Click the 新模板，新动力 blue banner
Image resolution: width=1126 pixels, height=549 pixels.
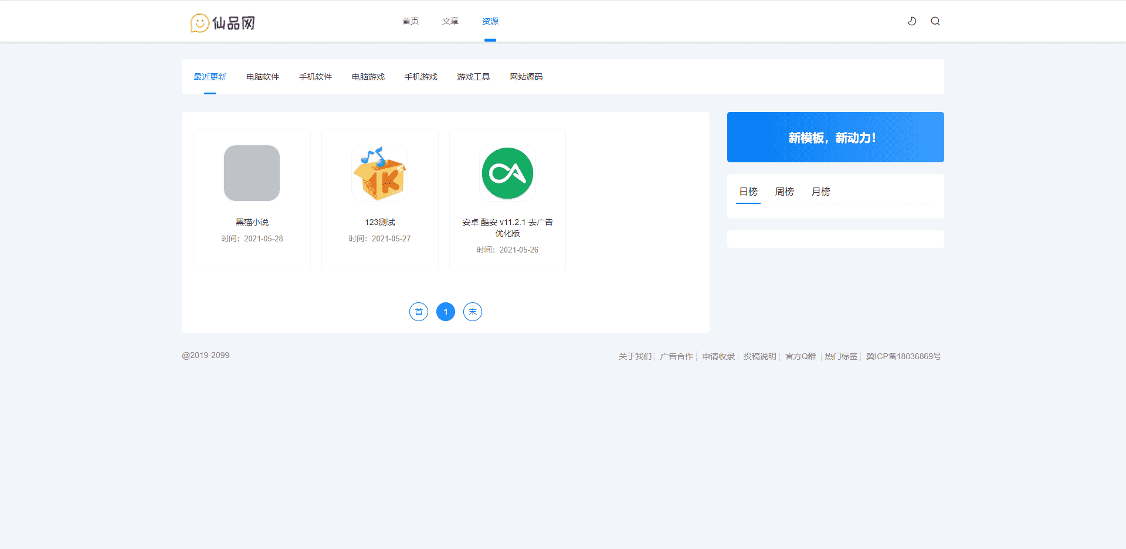(x=835, y=137)
